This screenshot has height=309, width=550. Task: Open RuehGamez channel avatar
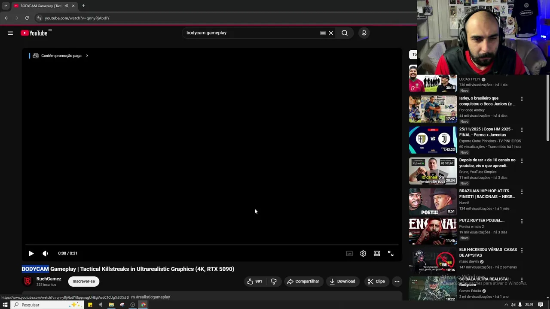click(x=27, y=282)
